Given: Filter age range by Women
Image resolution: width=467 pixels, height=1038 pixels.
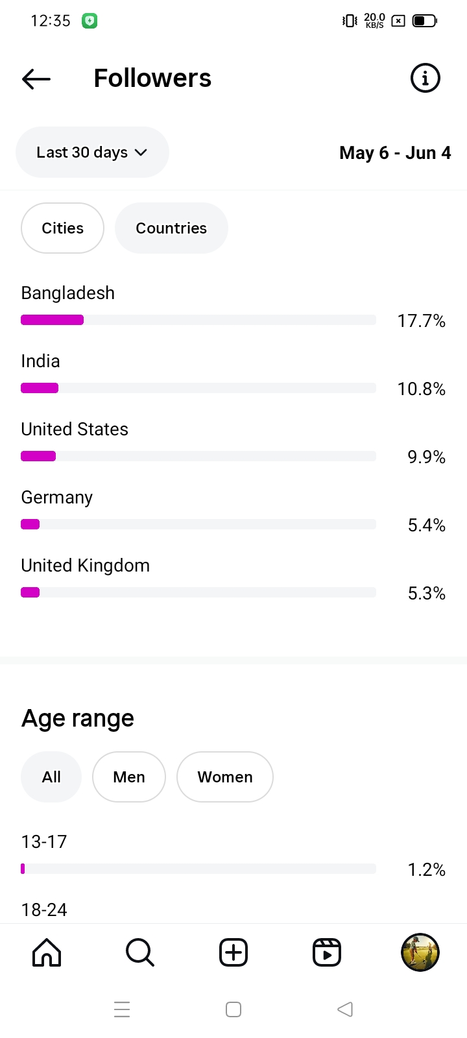Looking at the screenshot, I should tap(225, 777).
